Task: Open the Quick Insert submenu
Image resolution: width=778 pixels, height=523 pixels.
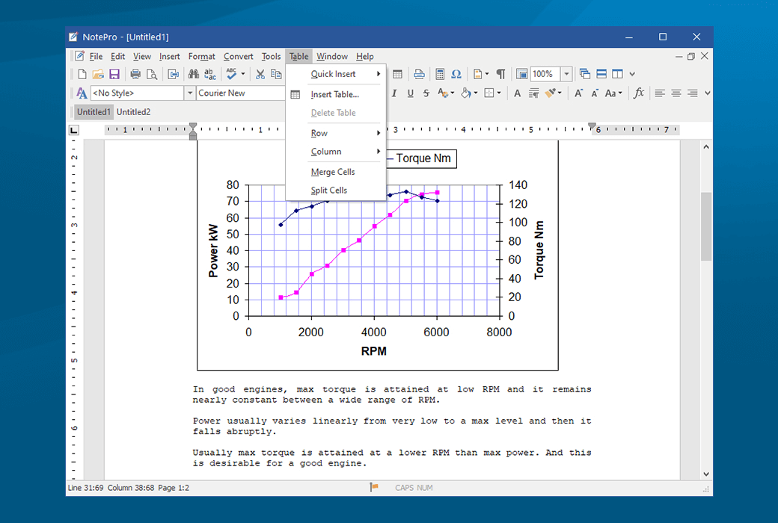Action: click(x=336, y=74)
